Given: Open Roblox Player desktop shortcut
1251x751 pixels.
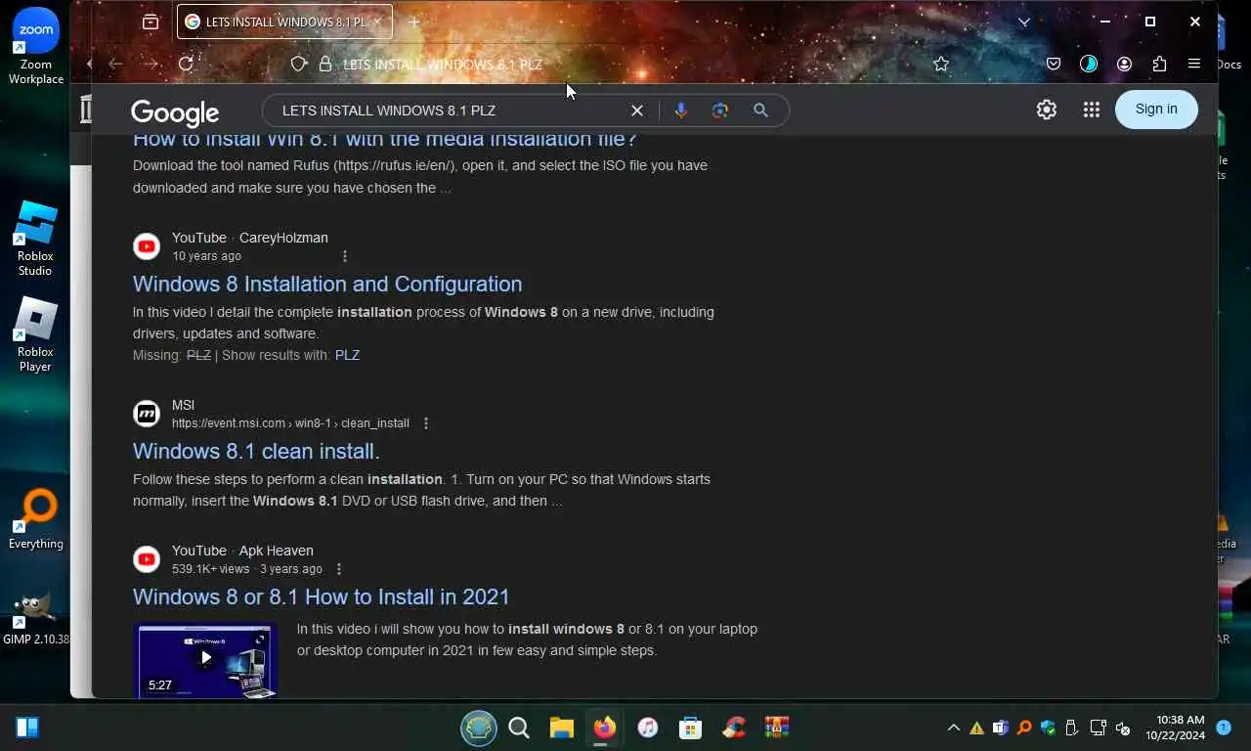Looking at the screenshot, I should tap(35, 333).
